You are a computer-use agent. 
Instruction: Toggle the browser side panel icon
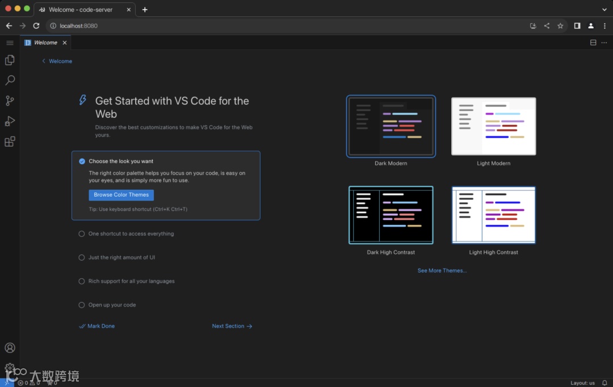[577, 25]
